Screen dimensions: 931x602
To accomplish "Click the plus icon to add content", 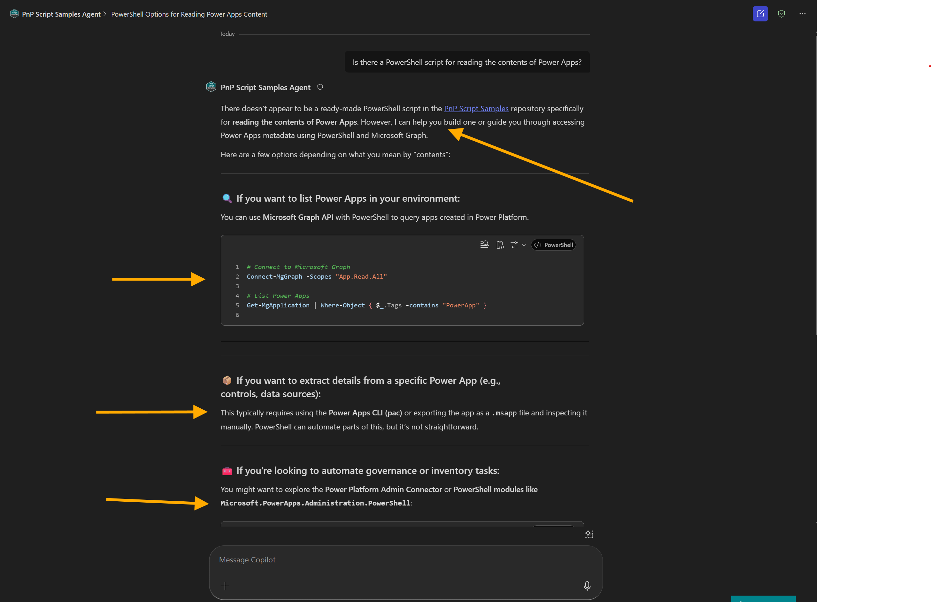I will click(x=226, y=586).
